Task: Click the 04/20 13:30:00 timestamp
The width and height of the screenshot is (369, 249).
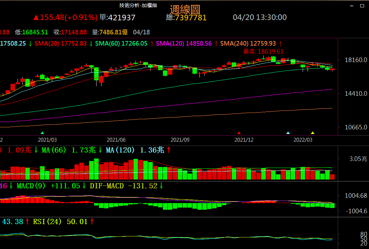Action: 260,18
